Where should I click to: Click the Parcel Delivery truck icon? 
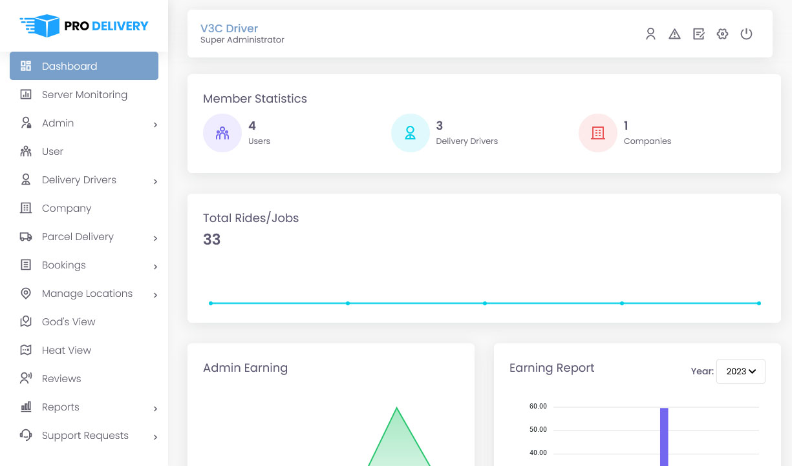[x=26, y=236]
